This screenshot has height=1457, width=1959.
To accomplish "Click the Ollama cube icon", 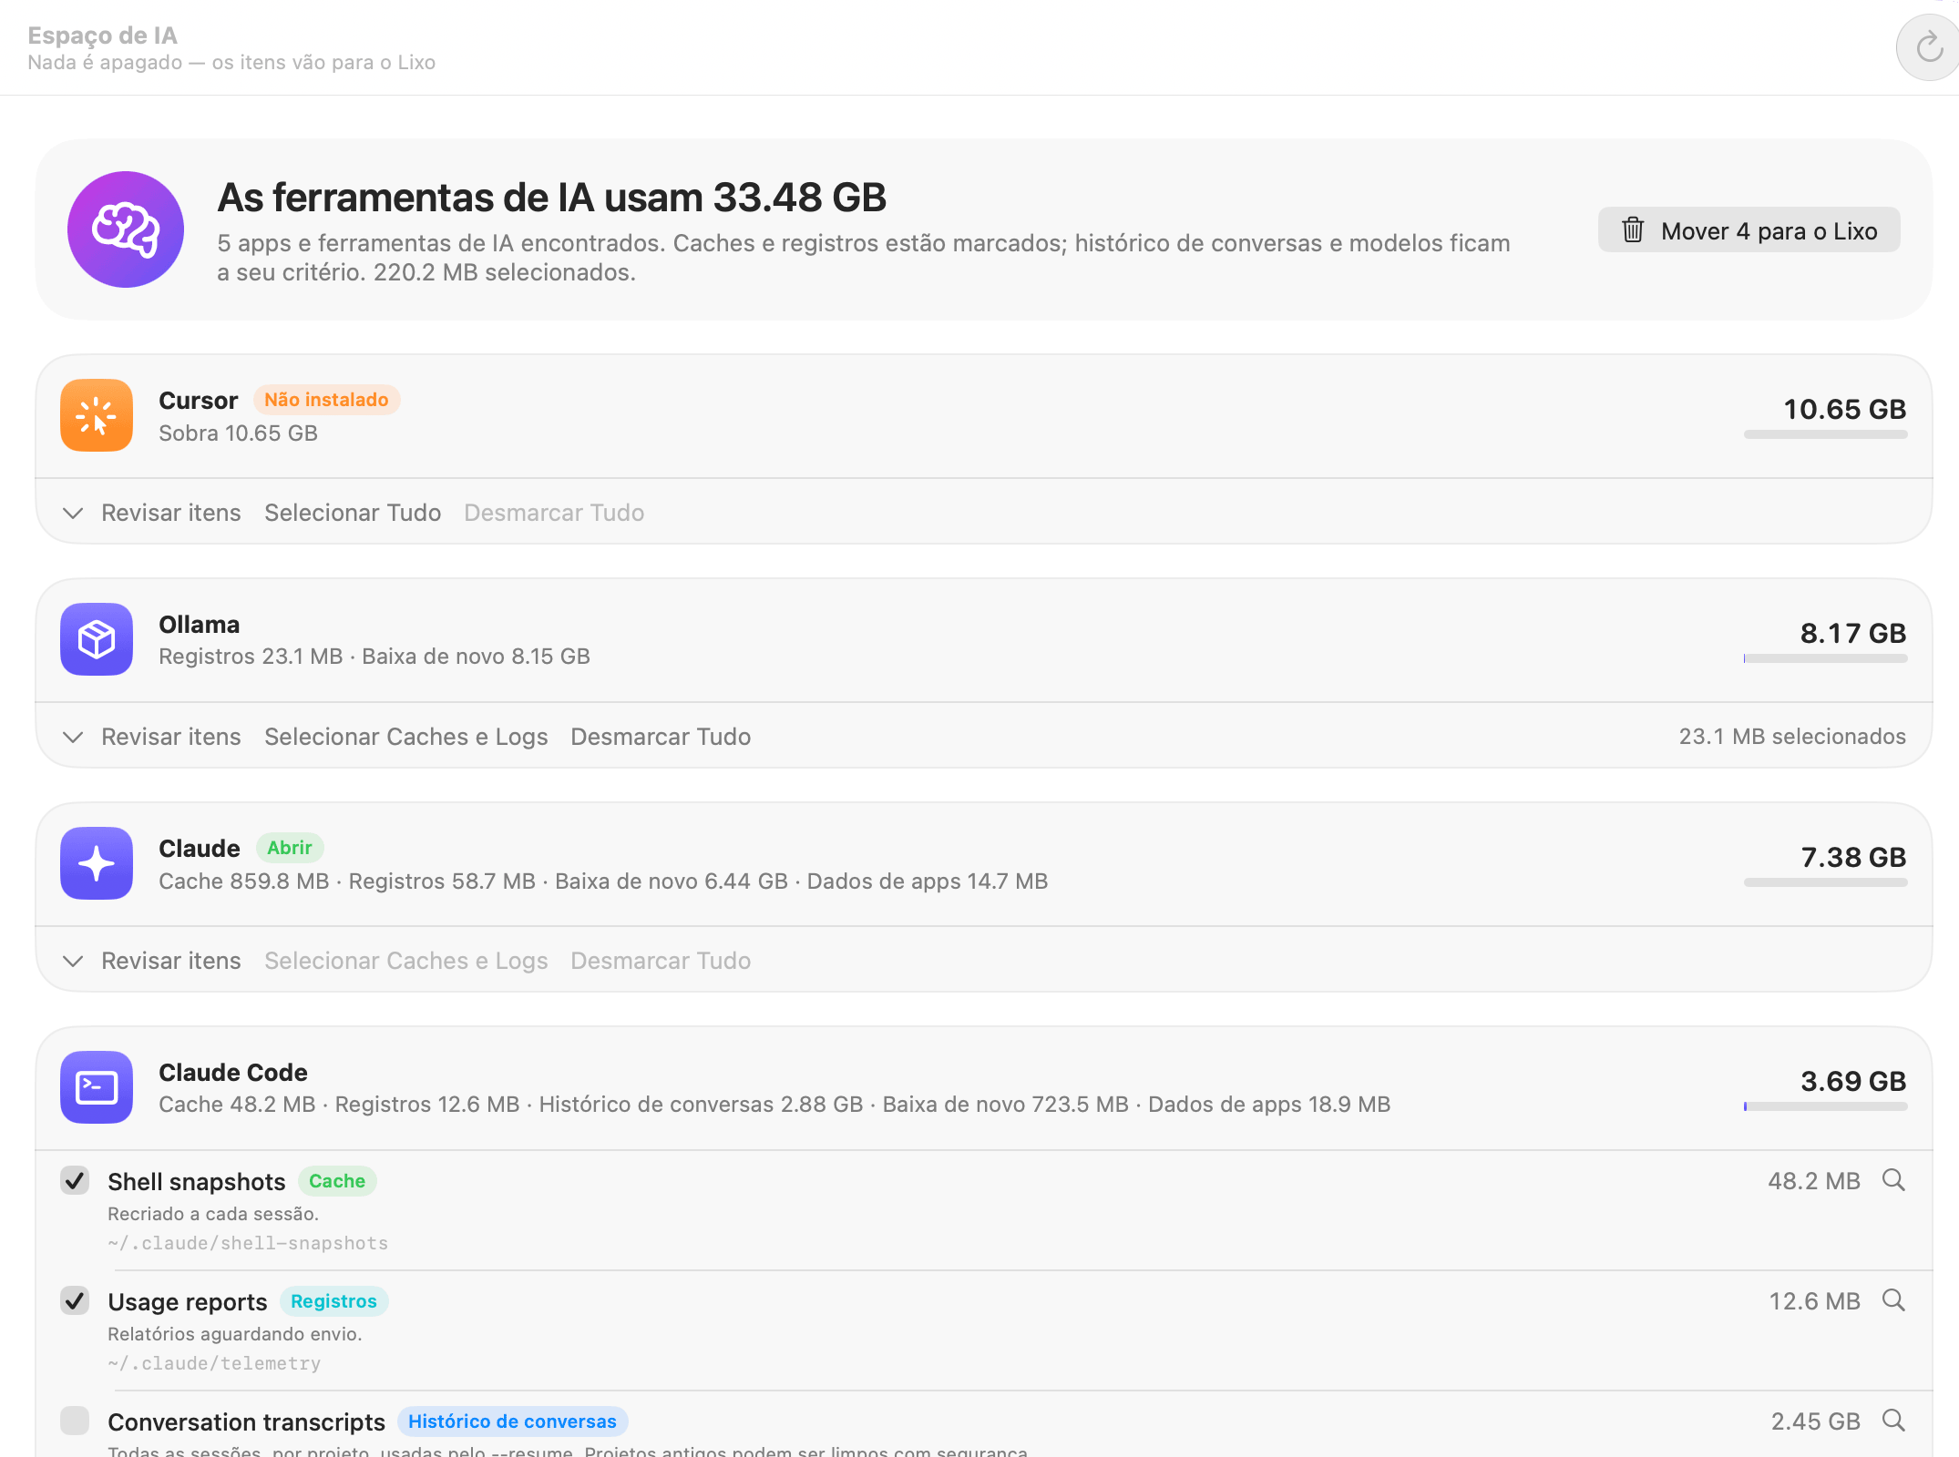I will point(97,639).
